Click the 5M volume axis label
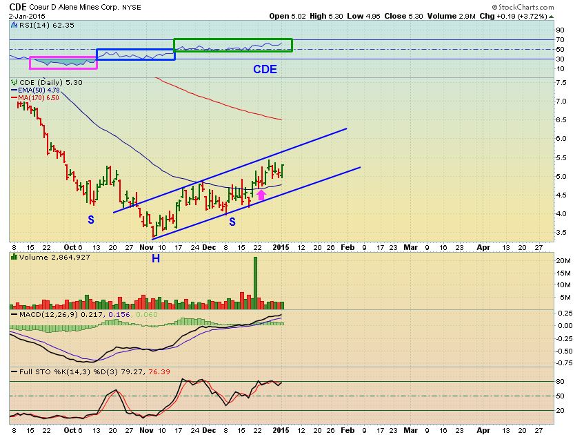The width and height of the screenshot is (584, 435). 565,298
